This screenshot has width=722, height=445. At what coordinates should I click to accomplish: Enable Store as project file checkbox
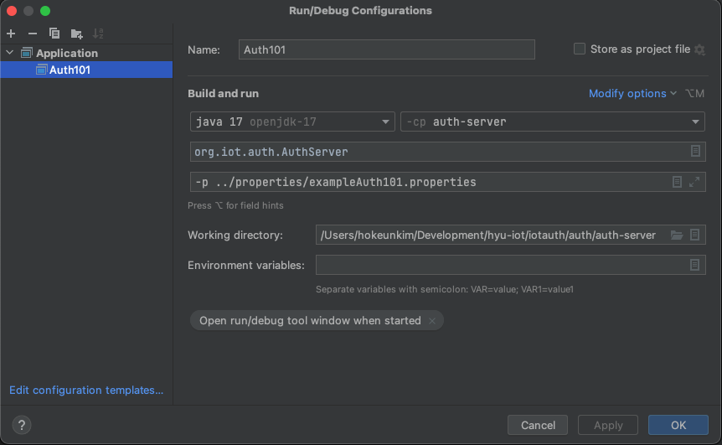coord(580,49)
